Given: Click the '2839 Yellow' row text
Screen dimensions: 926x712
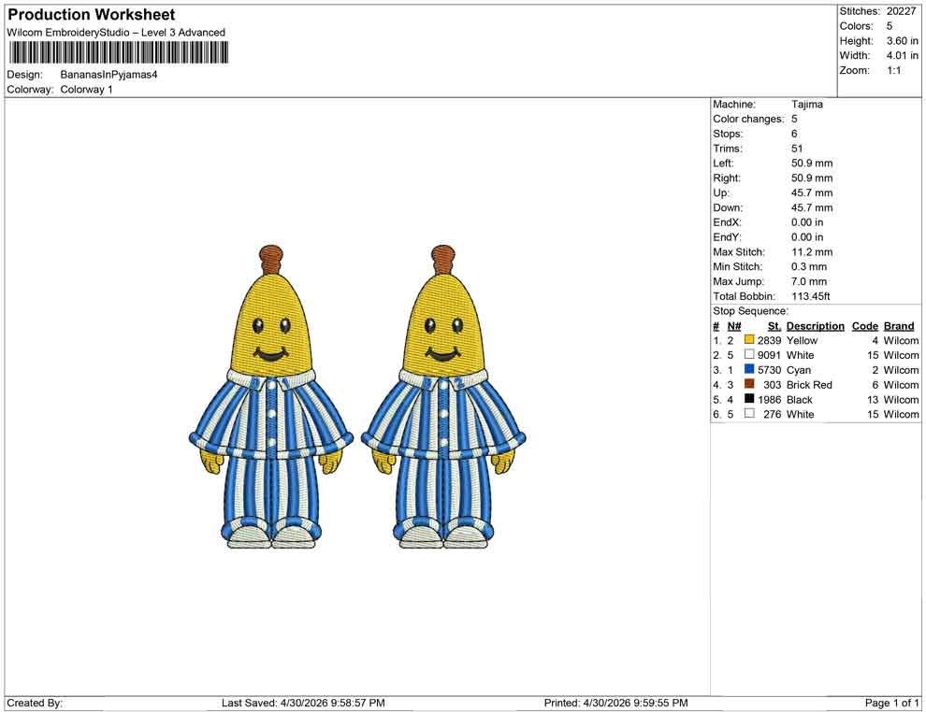Looking at the screenshot, I should [x=788, y=340].
